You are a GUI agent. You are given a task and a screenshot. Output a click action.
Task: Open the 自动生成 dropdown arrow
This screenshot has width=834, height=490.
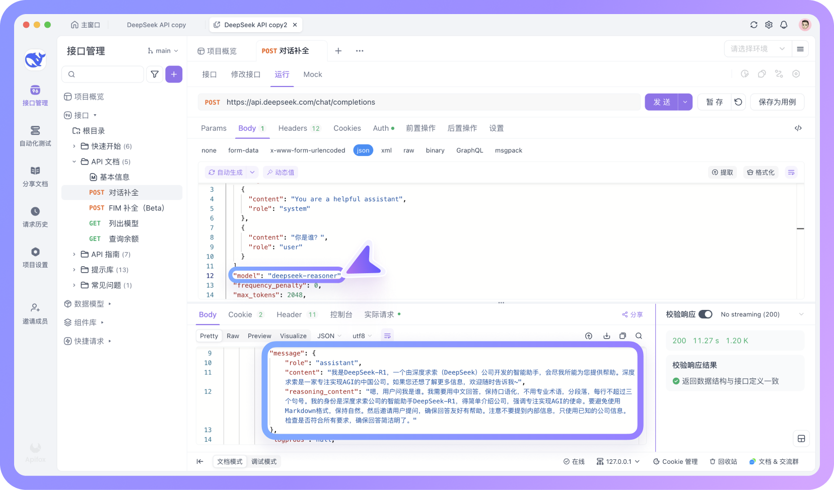[x=252, y=173]
